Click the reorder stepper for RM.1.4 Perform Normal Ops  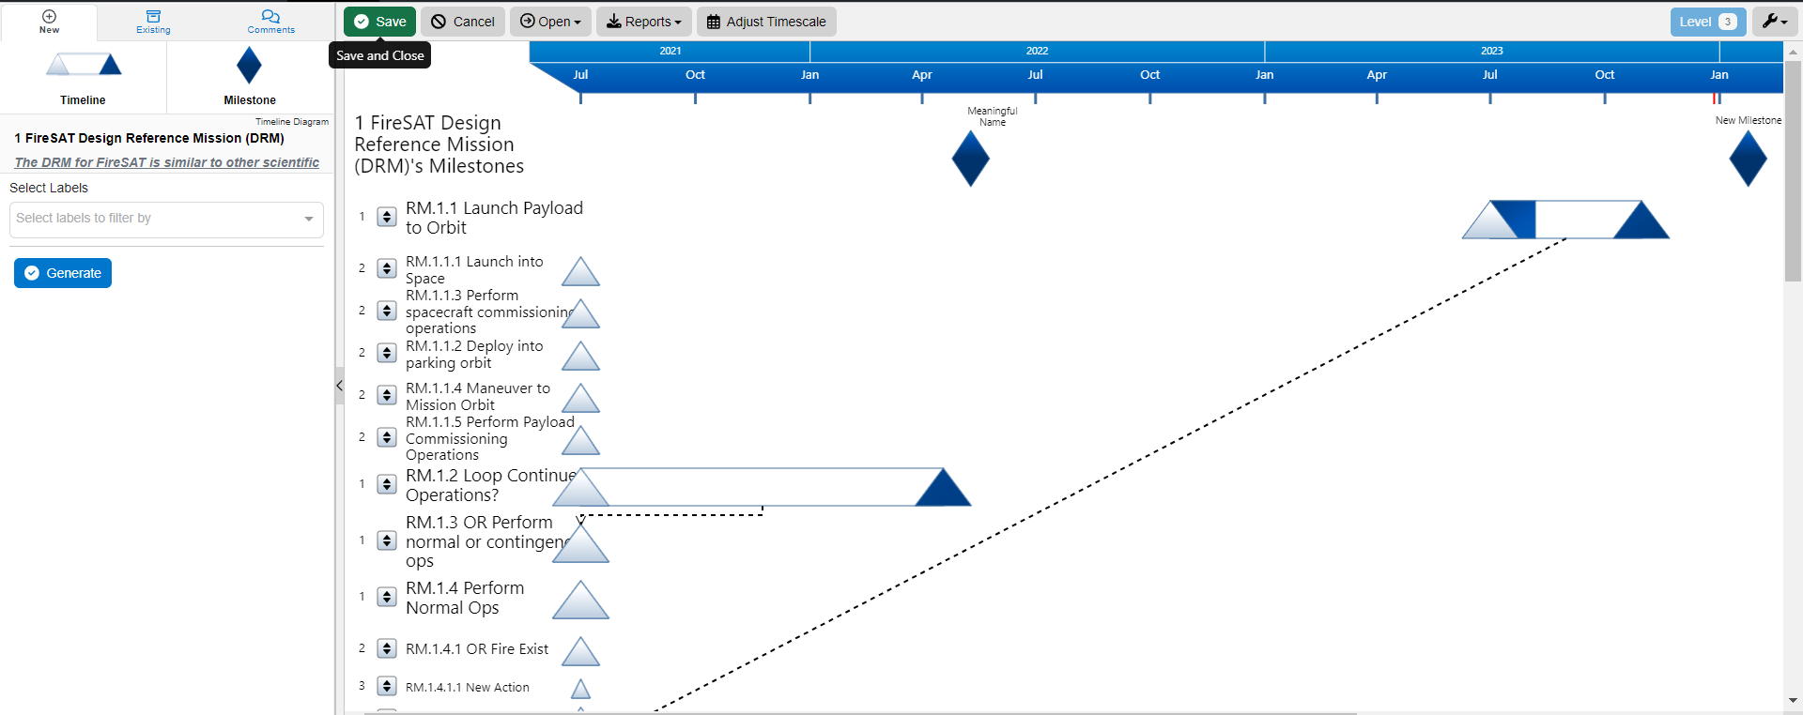point(387,597)
